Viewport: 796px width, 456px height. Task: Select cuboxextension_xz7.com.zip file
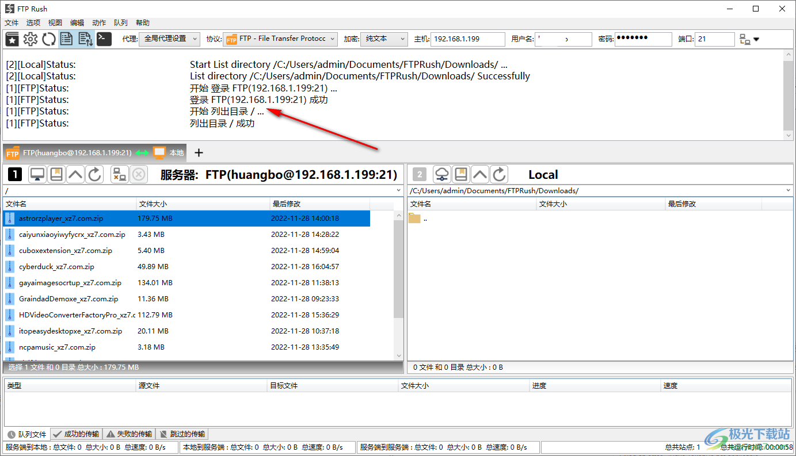click(186, 251)
